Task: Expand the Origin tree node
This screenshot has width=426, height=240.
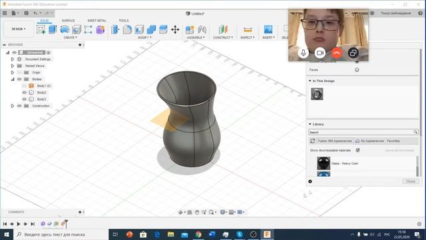Action: (x=13, y=73)
